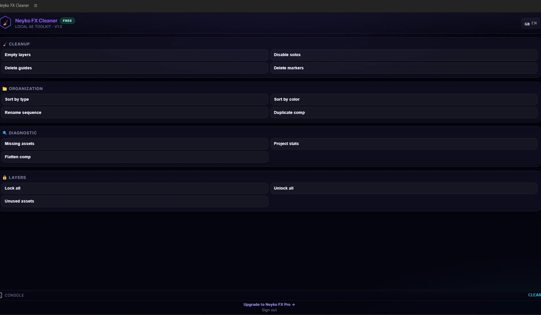This screenshot has height=315, width=541.
Task: Run the Missing assets diagnostic
Action: (x=135, y=144)
